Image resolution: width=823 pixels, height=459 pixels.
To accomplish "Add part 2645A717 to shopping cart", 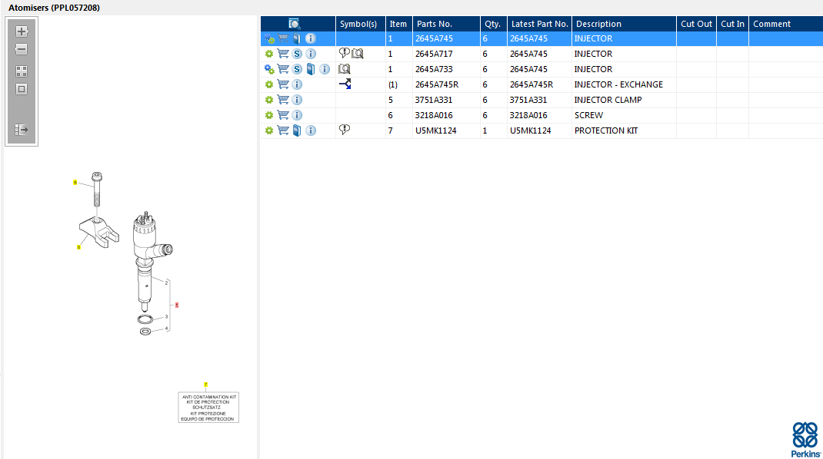I will (283, 54).
